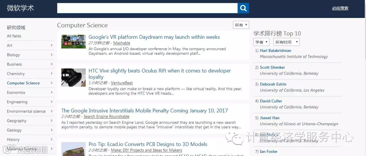
Task: Click University of Illinois at Urbana–Champaign text
Action: (x=299, y=124)
